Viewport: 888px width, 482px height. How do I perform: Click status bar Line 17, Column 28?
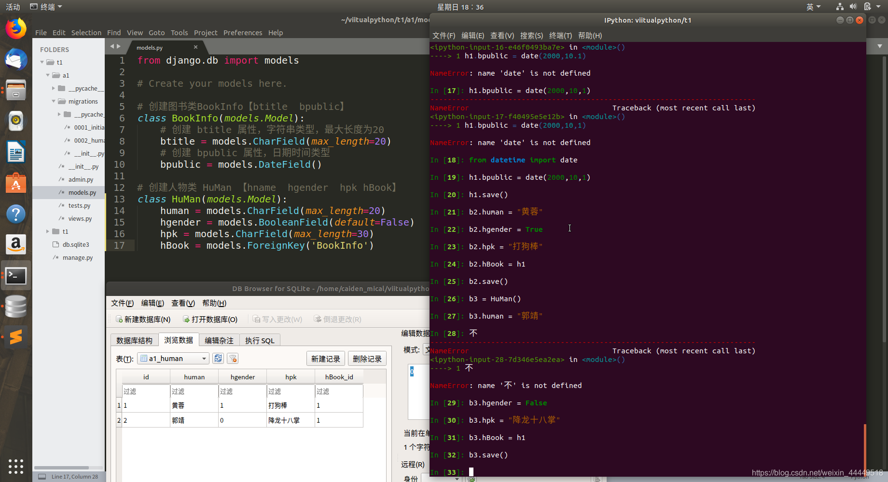[x=74, y=477]
